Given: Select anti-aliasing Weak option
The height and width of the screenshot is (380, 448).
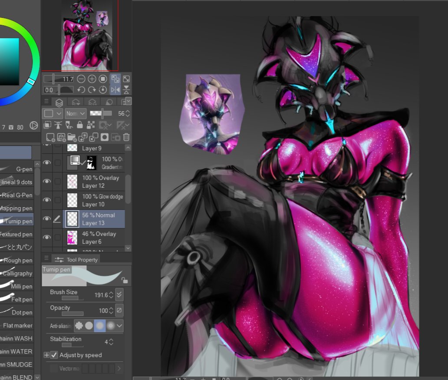Looking at the screenshot, I should [x=89, y=325].
